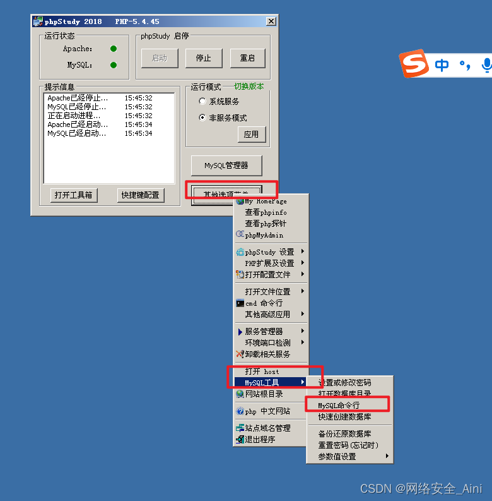Click the Sogou input method S logo
This screenshot has height=501, width=492.
click(414, 64)
